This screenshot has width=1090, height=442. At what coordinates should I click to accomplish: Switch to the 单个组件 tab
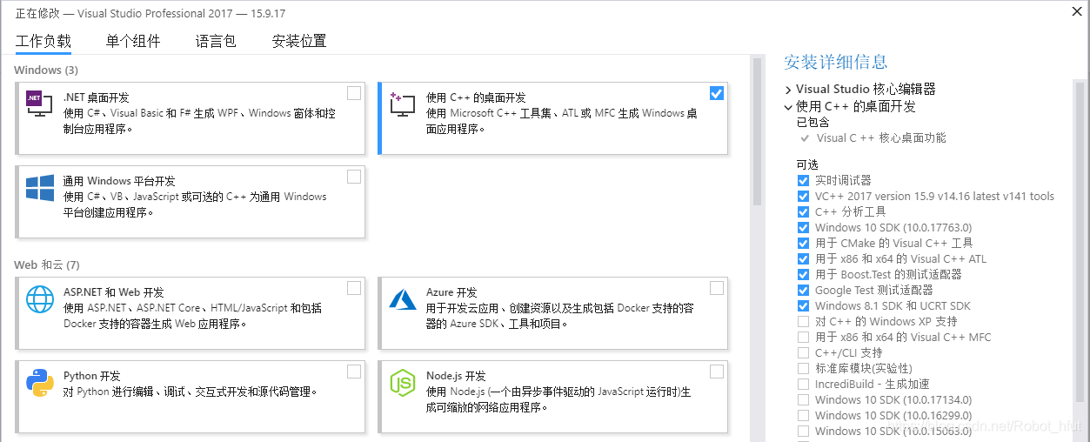click(x=133, y=41)
